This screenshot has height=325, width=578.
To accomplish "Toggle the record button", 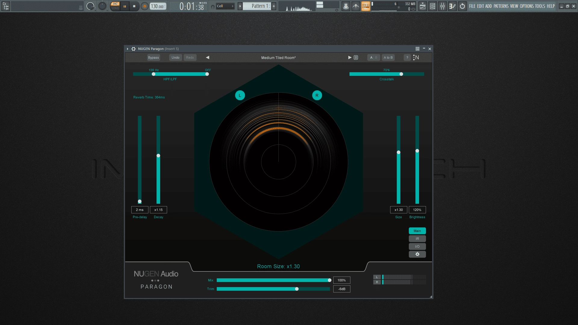I will point(144,6).
